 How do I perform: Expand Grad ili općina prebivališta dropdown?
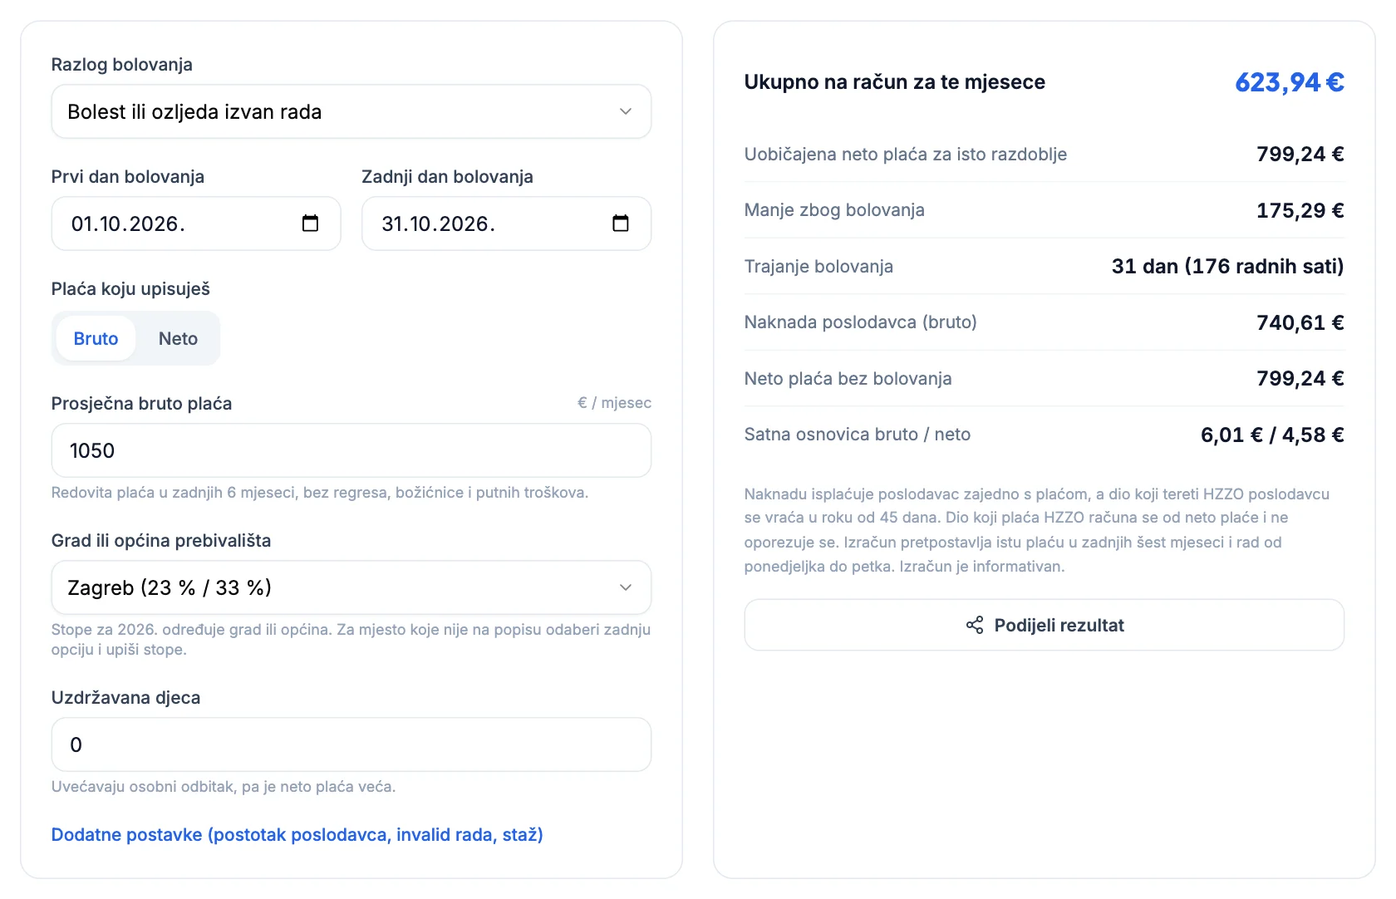(351, 587)
